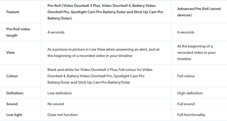Click the recorded video timeline text for wired devices

[196, 52]
